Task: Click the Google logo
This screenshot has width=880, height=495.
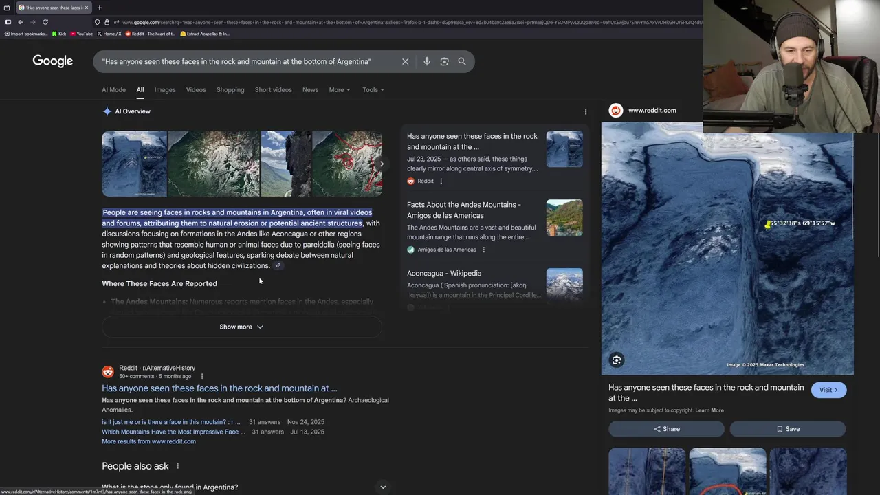Action: point(53,61)
